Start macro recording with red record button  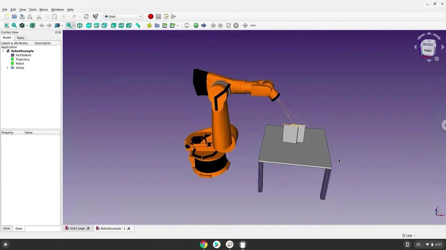[x=151, y=16]
